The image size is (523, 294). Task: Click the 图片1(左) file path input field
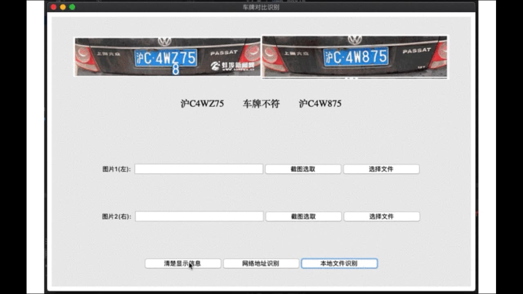pyautogui.click(x=199, y=169)
